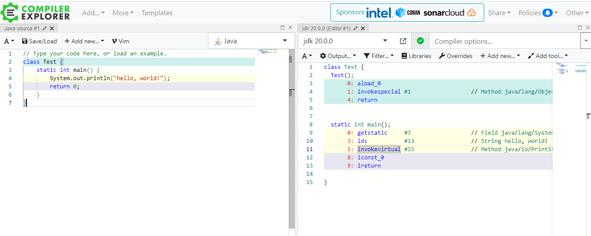Open the Filter options dropdown
The image size is (591, 236).
click(x=379, y=56)
